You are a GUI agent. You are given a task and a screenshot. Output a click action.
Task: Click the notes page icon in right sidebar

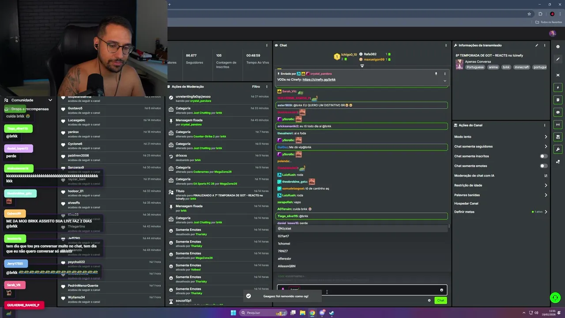pyautogui.click(x=558, y=100)
